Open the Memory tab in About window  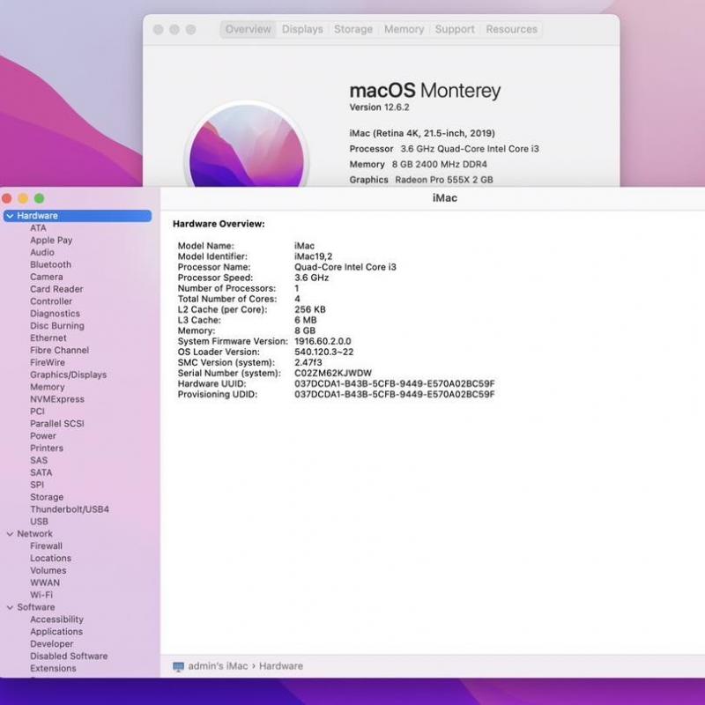(x=404, y=29)
